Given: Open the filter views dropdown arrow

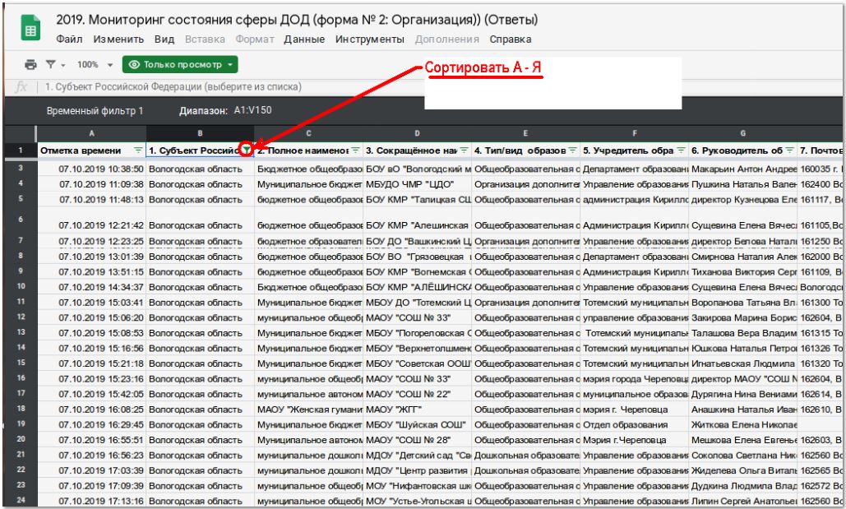Looking at the screenshot, I should pyautogui.click(x=62, y=63).
